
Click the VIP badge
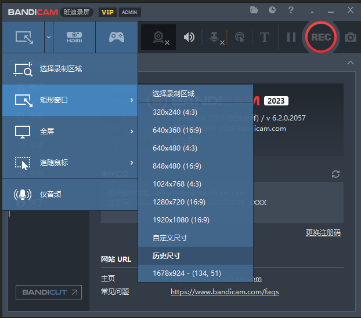coord(107,12)
